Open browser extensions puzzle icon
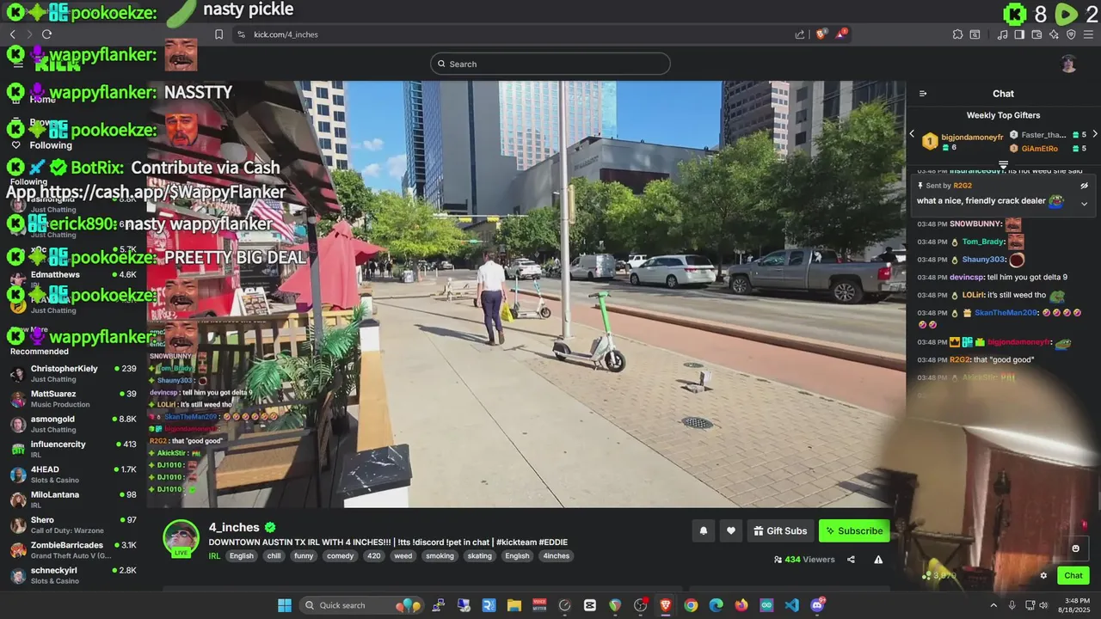This screenshot has height=619, width=1101. tap(957, 34)
